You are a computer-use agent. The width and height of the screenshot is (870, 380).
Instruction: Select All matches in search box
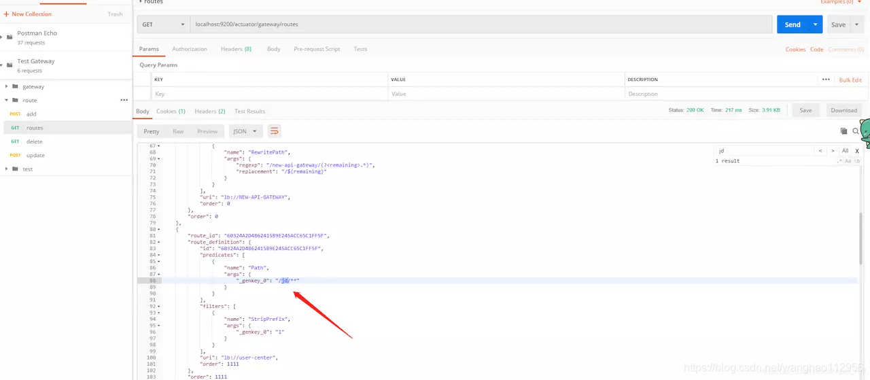tap(845, 151)
